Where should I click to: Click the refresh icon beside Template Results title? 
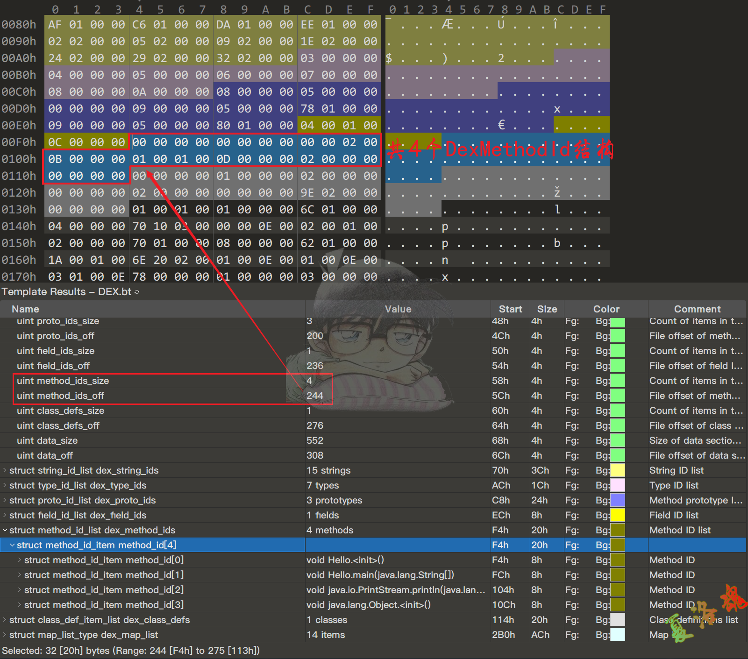(137, 292)
